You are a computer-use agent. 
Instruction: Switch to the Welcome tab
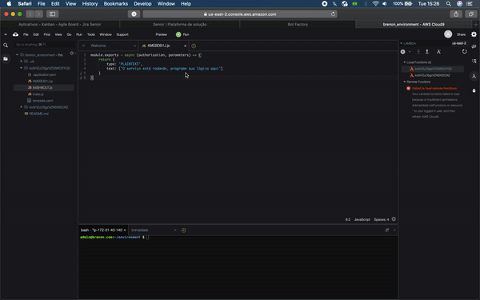click(98, 46)
